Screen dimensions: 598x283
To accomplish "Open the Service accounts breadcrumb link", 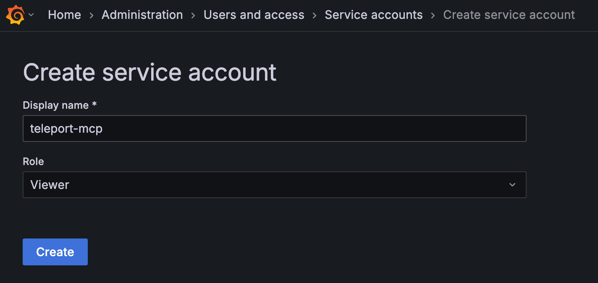I will tap(373, 15).
